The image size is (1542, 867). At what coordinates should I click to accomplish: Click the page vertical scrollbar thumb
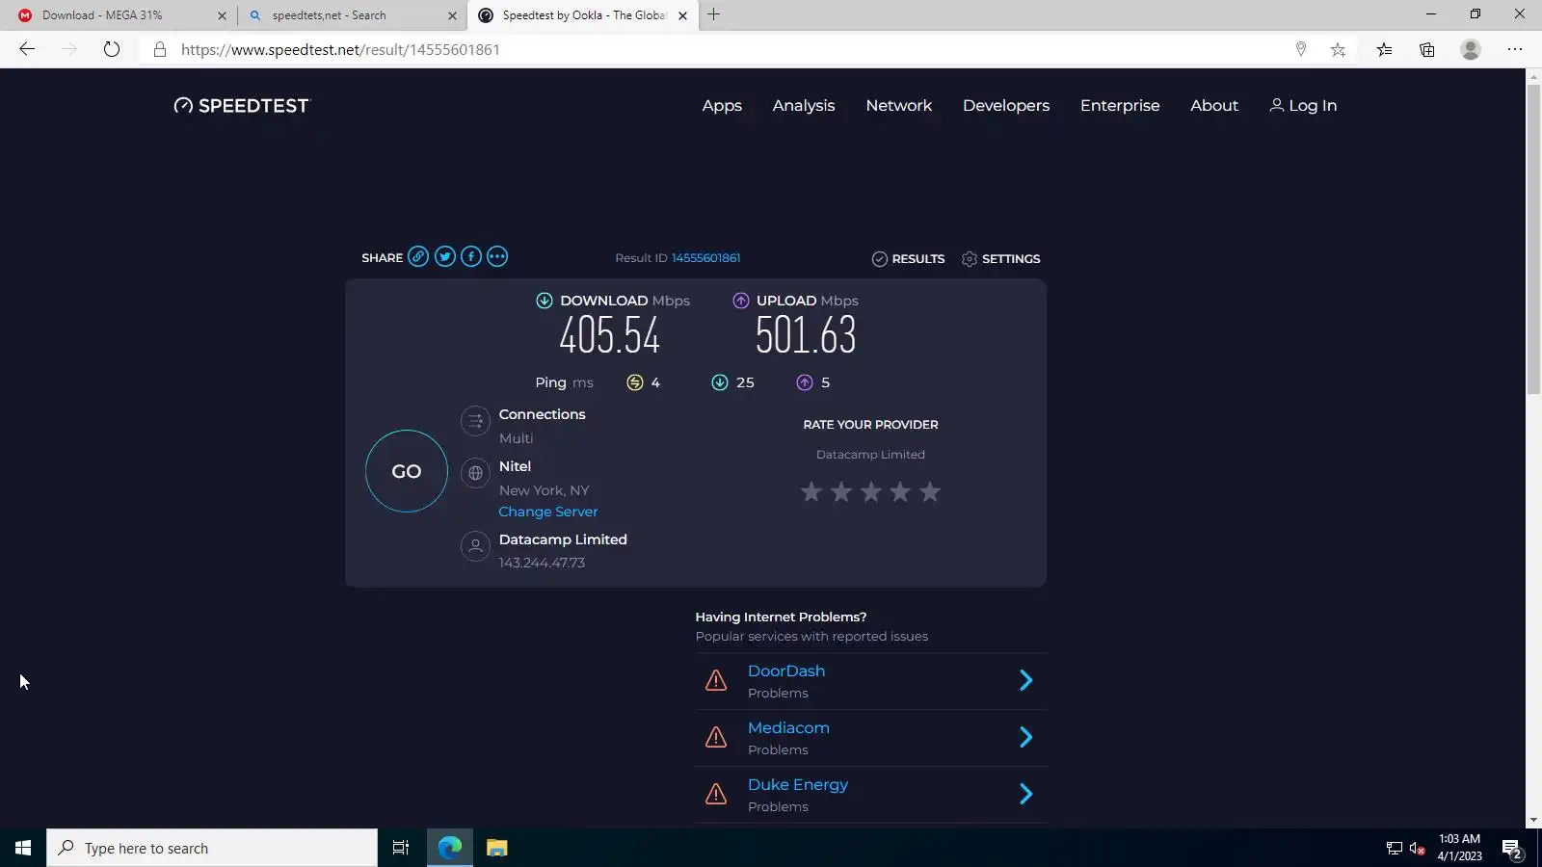tap(1533, 239)
